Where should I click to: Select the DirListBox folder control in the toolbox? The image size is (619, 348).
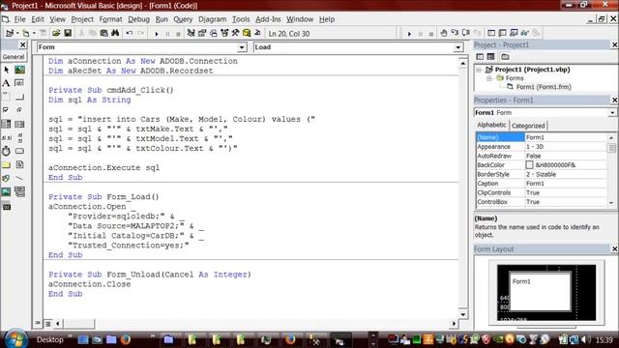(x=7, y=165)
